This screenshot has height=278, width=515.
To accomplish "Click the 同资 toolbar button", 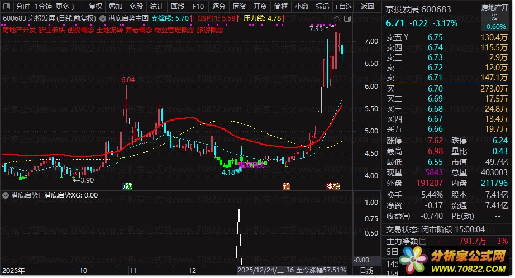I will coord(239,6).
